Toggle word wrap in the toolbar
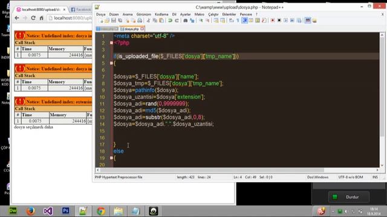387x217 pixels. click(232, 20)
